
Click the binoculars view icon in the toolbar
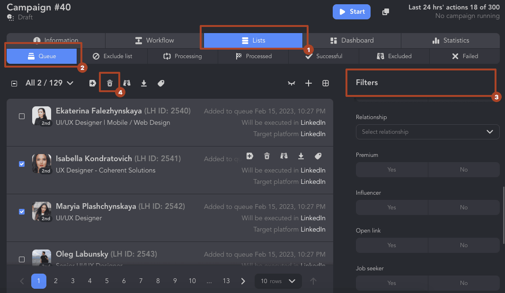pos(126,83)
